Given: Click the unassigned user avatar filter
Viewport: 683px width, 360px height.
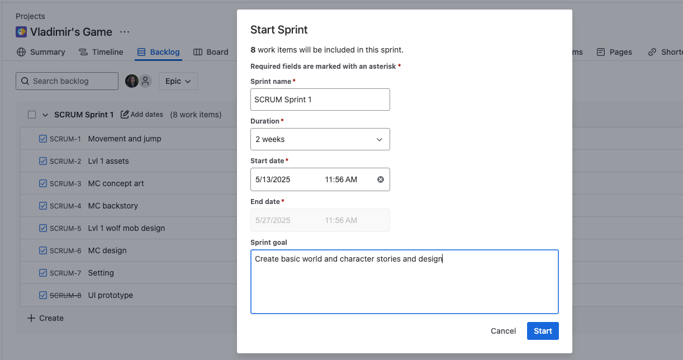Looking at the screenshot, I should click(145, 81).
